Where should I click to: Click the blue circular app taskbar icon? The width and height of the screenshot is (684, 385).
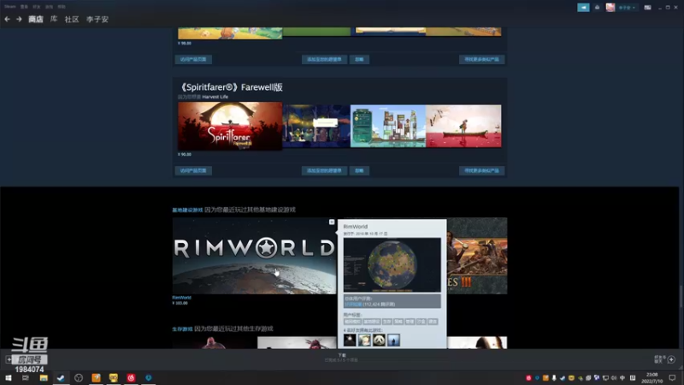[x=148, y=378]
